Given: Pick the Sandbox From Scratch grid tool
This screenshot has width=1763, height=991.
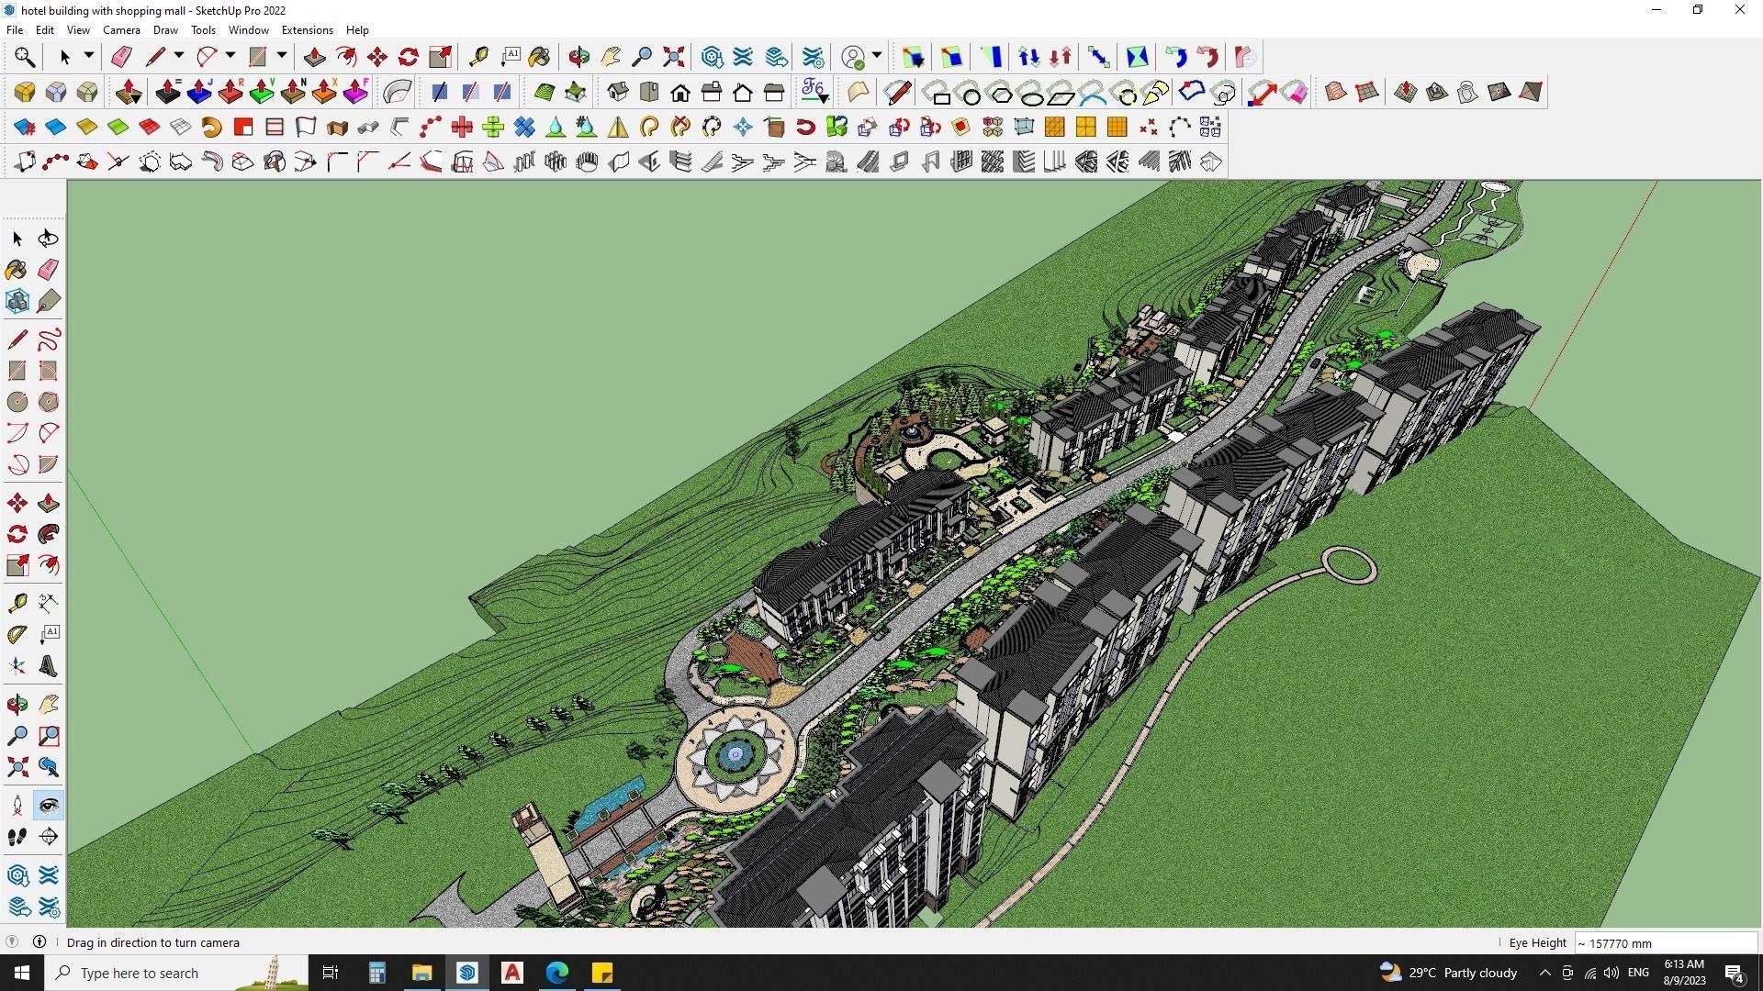Looking at the screenshot, I should [x=1366, y=92].
